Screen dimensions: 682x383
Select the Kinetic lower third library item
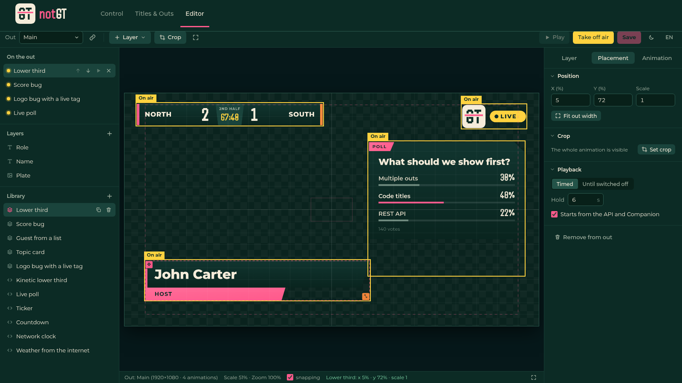point(60,280)
